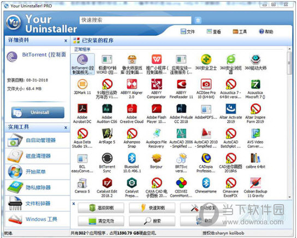Select the WPS 推广小程序 icon
297x238 pixels.
157,59
